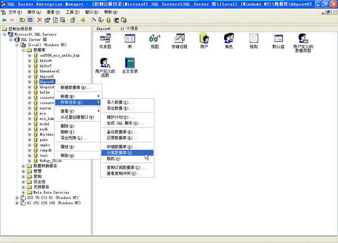Open the 视图 views icon
Viewport: 338px width, 243px height.
coord(154,41)
